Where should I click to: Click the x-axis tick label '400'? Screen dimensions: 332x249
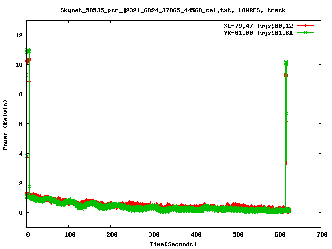(196, 234)
